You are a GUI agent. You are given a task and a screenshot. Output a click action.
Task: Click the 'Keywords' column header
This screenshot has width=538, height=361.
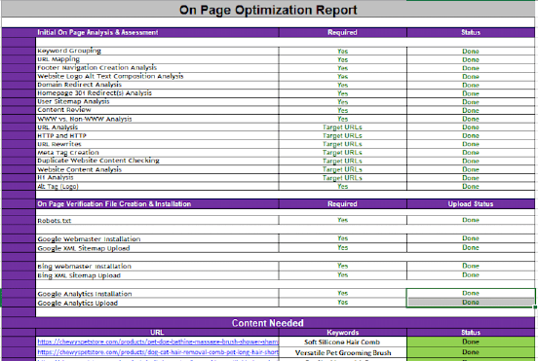(342, 333)
